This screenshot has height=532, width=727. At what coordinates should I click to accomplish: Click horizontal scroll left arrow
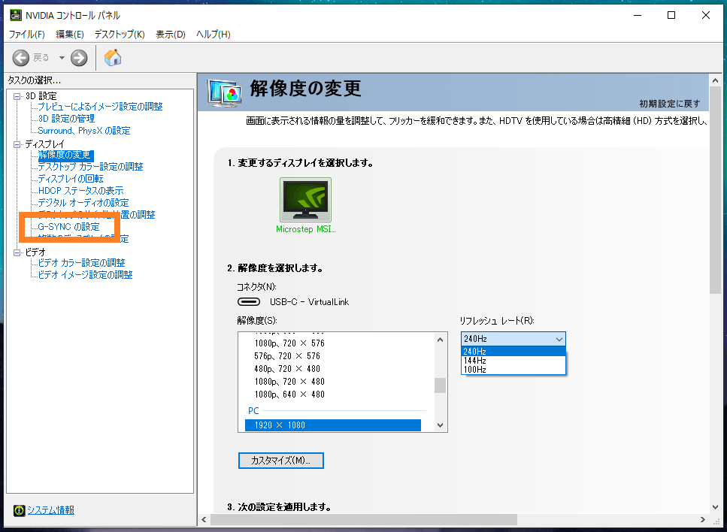point(204,519)
